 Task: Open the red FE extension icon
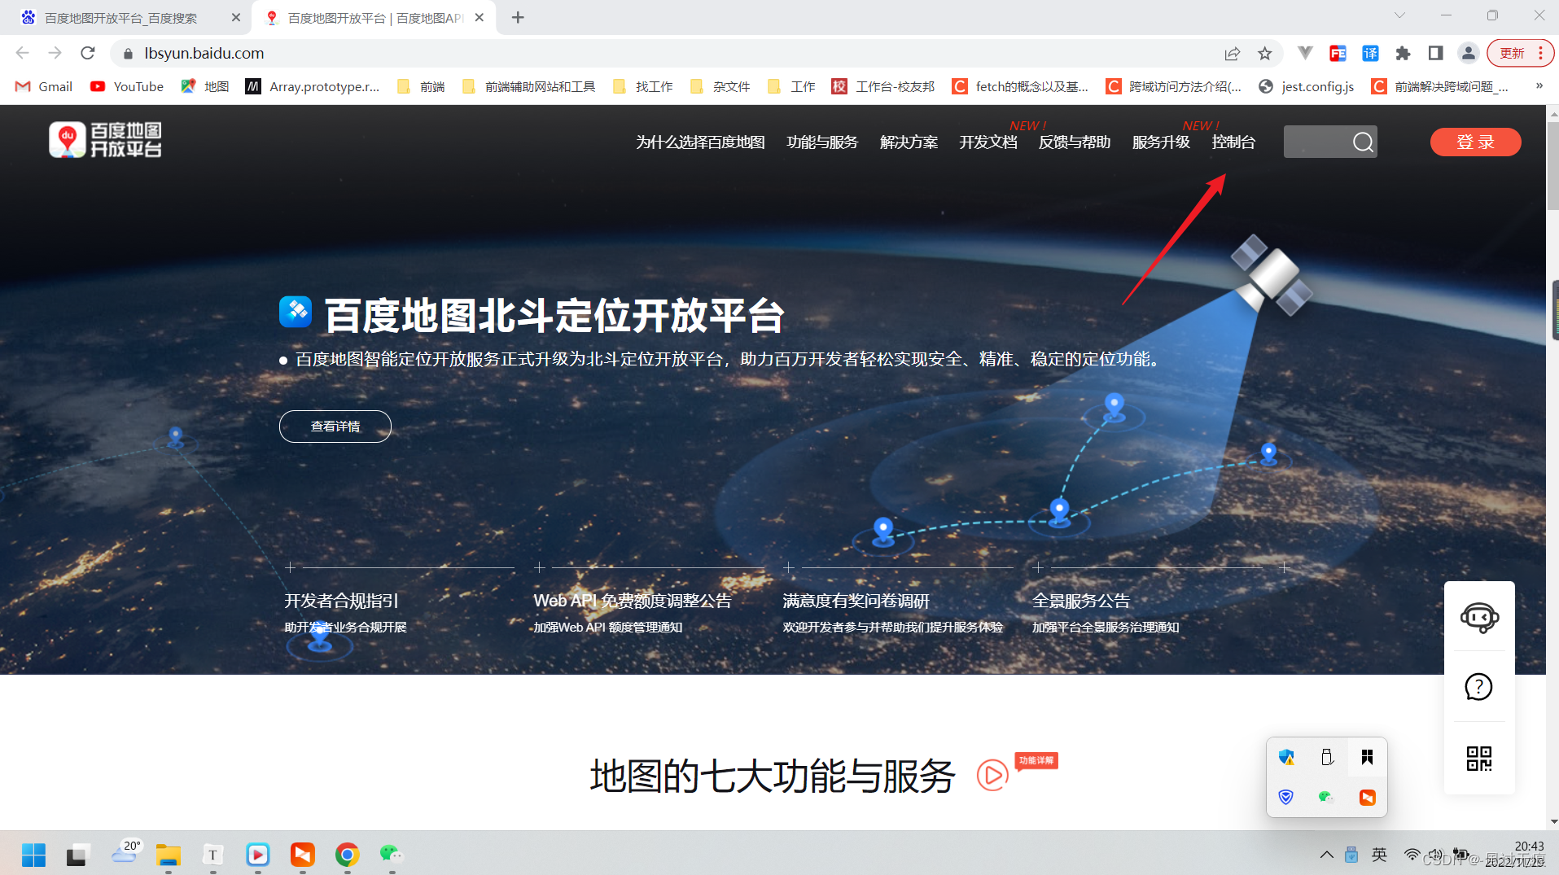[1338, 53]
